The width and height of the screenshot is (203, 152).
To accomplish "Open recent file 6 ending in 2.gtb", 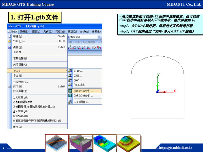I will (37, 120).
